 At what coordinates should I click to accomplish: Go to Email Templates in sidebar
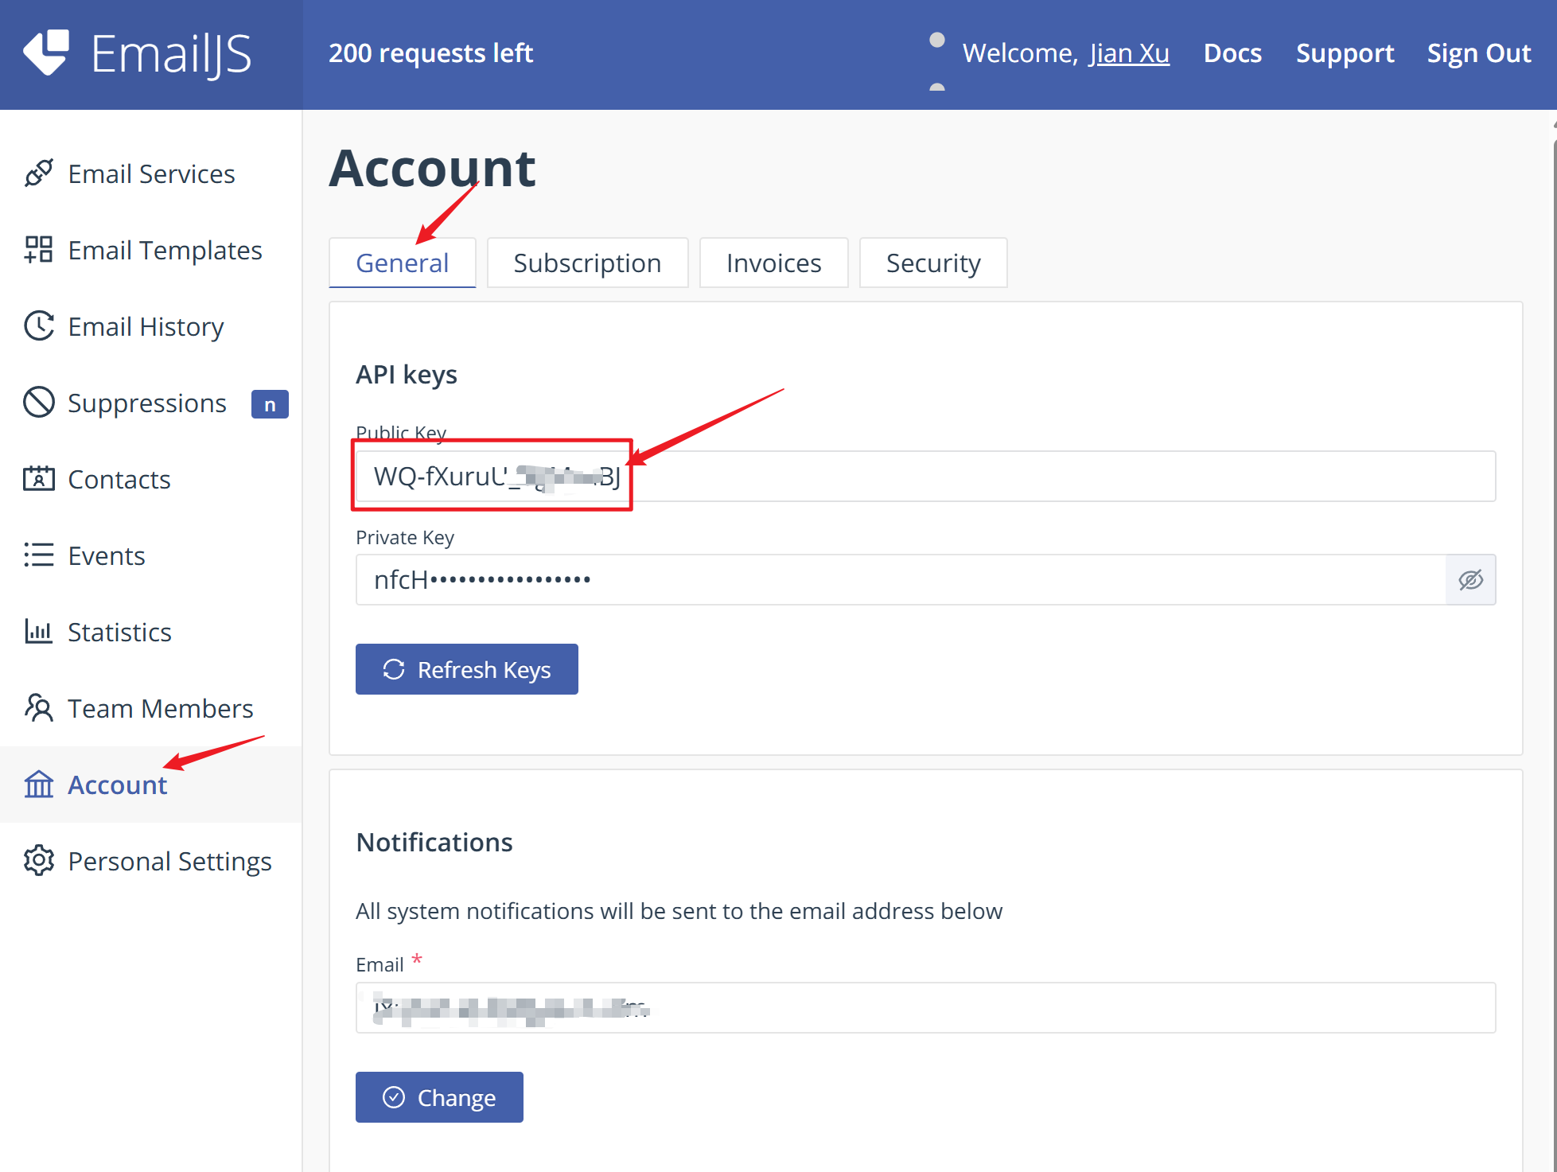(x=151, y=250)
